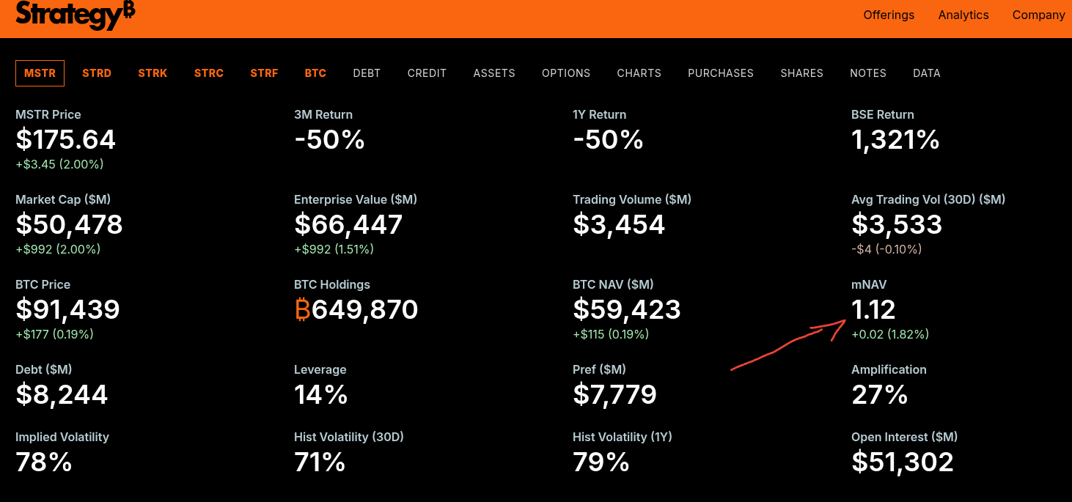Viewport: 1072px width, 502px height.
Task: Go to the NOTES tab
Action: click(x=868, y=73)
